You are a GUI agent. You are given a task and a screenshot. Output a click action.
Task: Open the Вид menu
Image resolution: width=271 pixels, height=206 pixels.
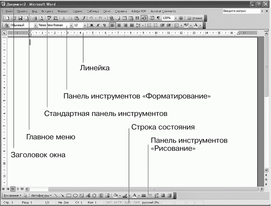(x=34, y=11)
